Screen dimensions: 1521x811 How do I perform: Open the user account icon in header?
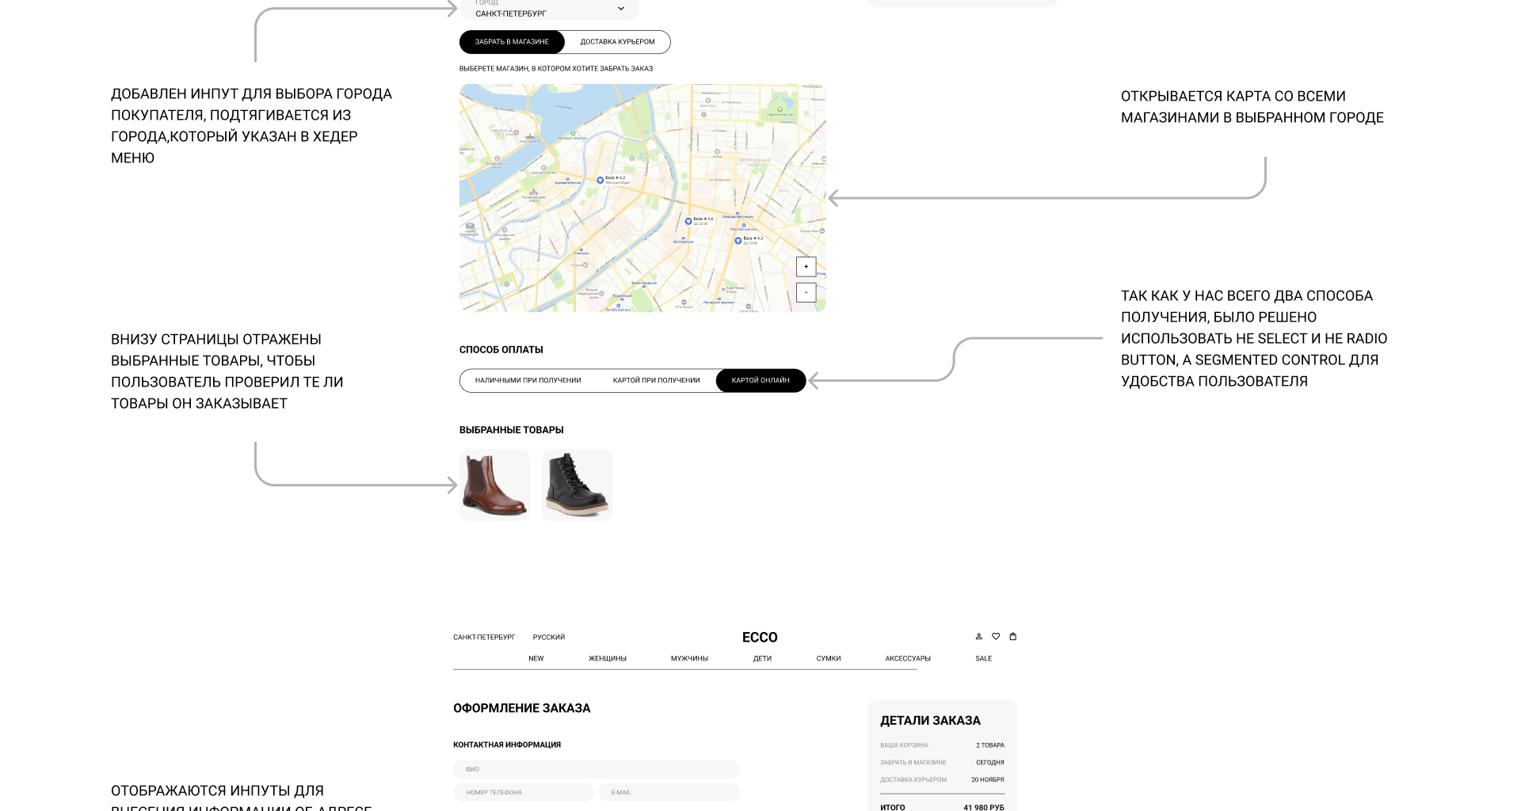pyautogui.click(x=978, y=636)
